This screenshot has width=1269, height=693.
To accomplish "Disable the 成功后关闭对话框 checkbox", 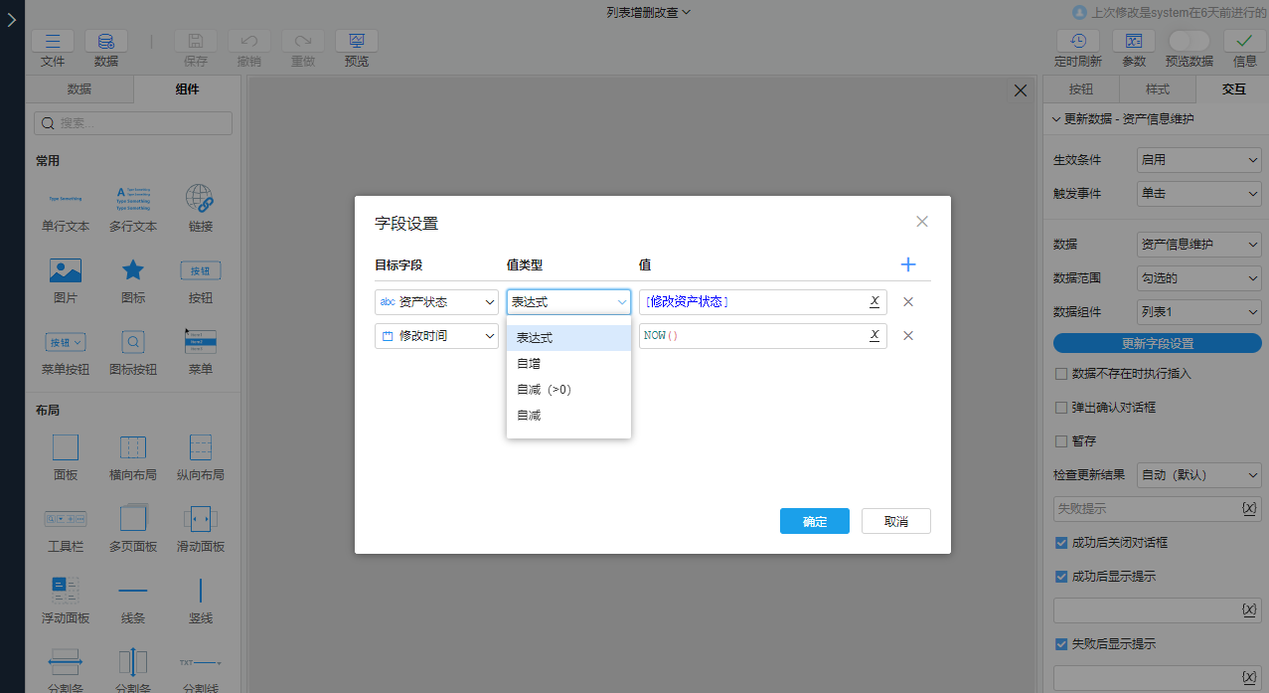I will point(1060,542).
